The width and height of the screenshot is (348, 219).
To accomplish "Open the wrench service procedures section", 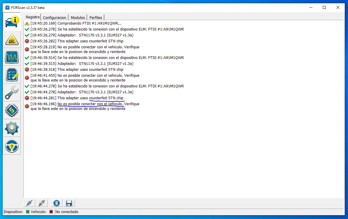I will click(12, 92).
